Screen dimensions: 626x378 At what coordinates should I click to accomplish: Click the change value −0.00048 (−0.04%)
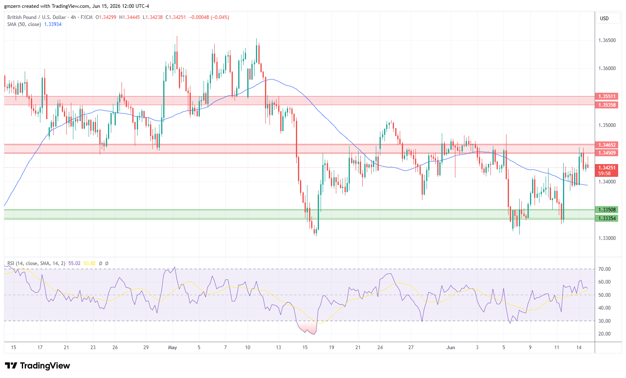click(x=209, y=17)
